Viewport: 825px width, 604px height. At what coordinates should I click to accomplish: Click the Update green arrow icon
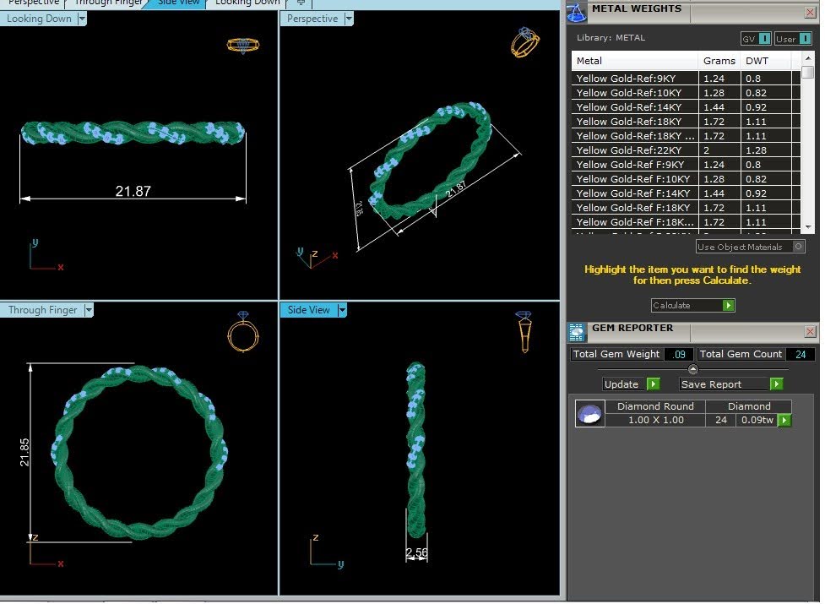pyautogui.click(x=653, y=384)
